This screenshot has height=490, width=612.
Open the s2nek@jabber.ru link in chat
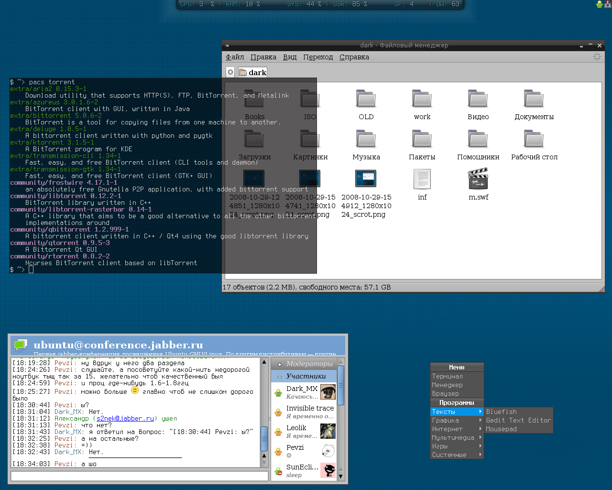point(125,418)
